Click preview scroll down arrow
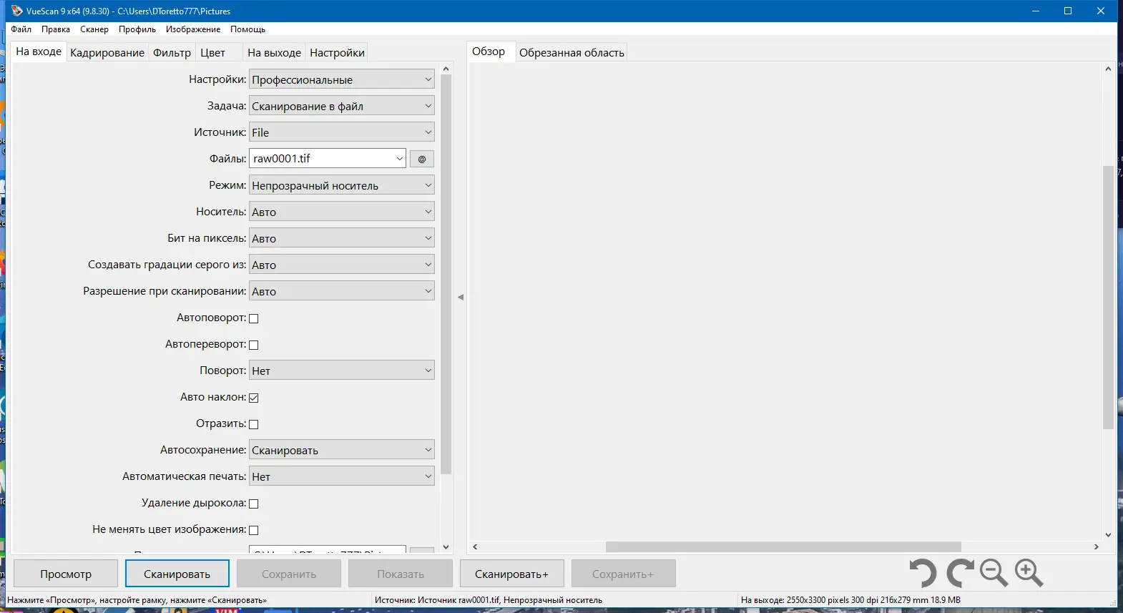This screenshot has width=1123, height=613. pyautogui.click(x=1108, y=534)
